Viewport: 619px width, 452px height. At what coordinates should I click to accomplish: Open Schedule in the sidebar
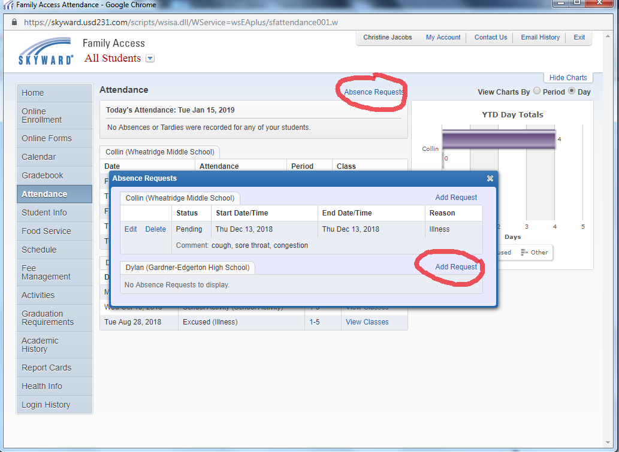pos(55,250)
